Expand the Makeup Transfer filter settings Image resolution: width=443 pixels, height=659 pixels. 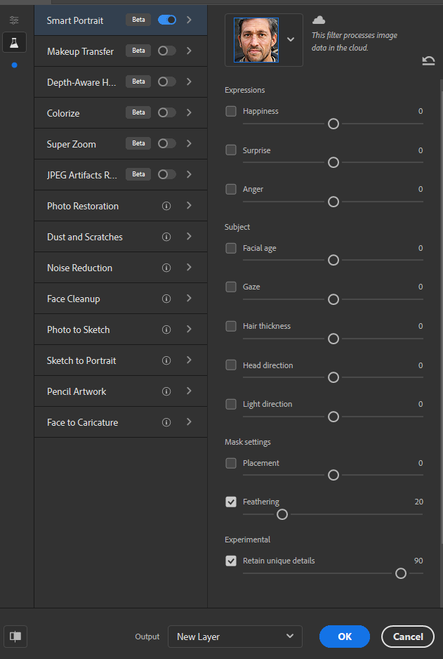[189, 51]
